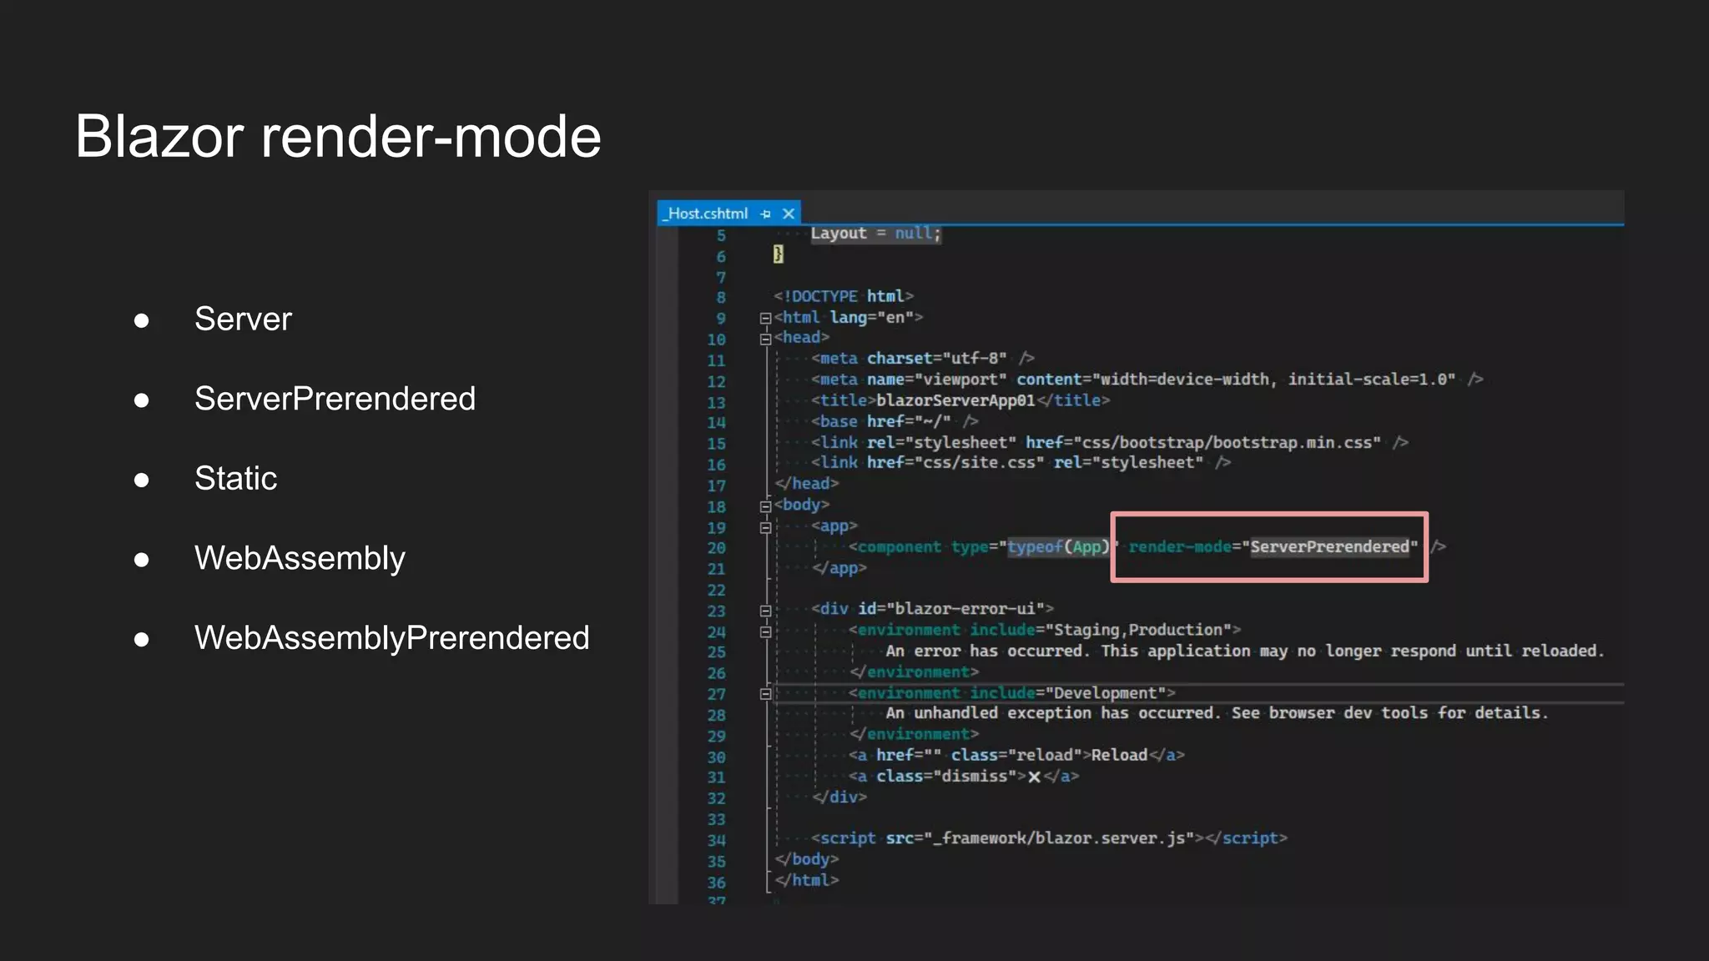Viewport: 1709px width, 961px height.
Task: Click the WebAssemblyPrerendered bullet item
Action: 391,638
